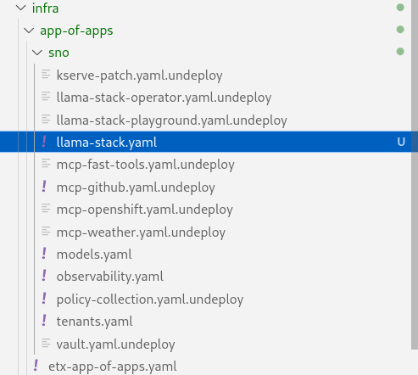Open llama-stack-operator.yaml.undeploy file

164,98
